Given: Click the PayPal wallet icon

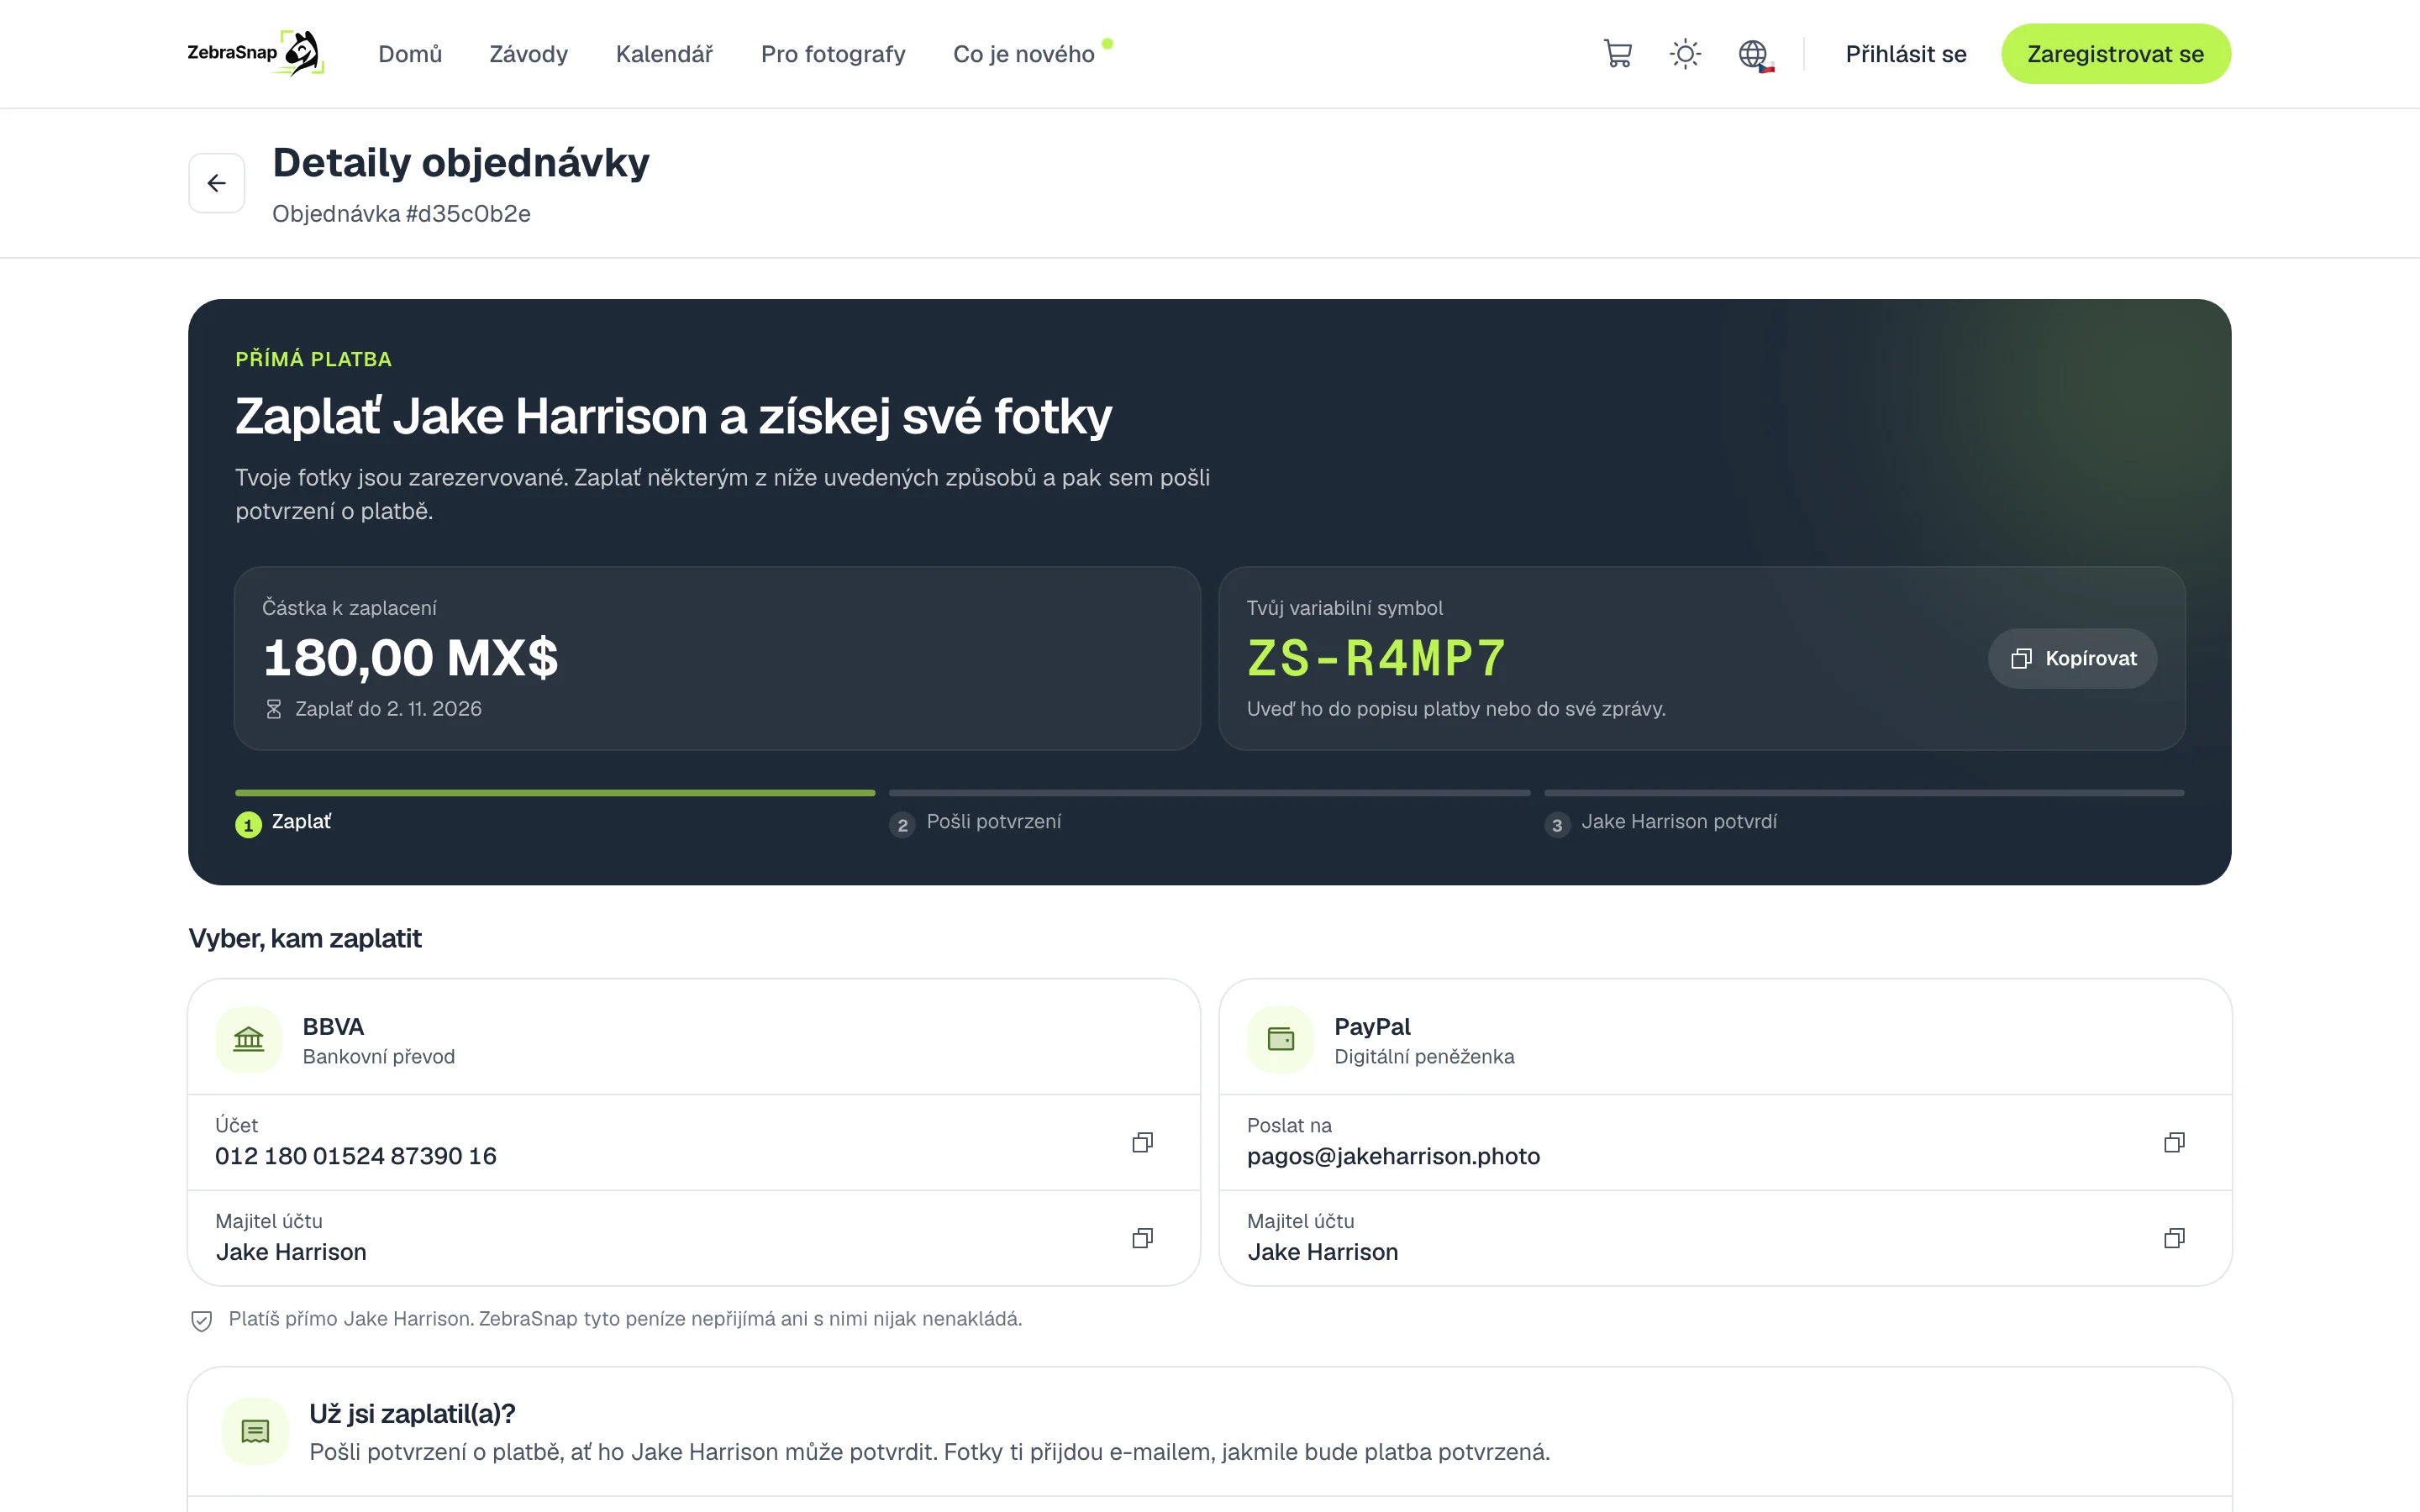Looking at the screenshot, I should (1280, 1040).
